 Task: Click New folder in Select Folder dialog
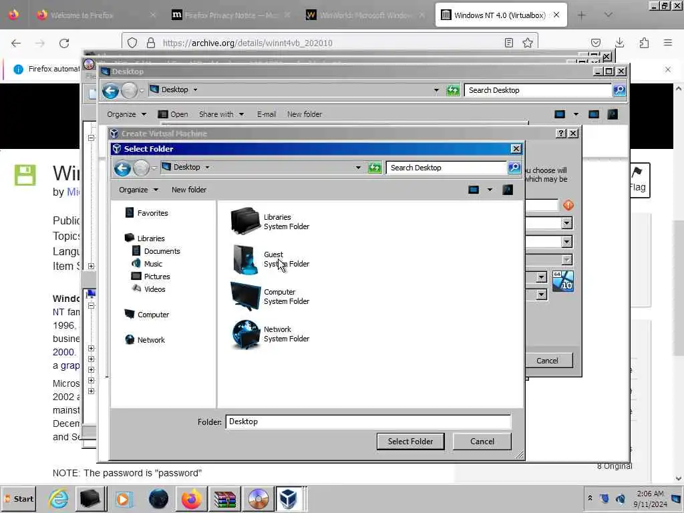pyautogui.click(x=189, y=190)
